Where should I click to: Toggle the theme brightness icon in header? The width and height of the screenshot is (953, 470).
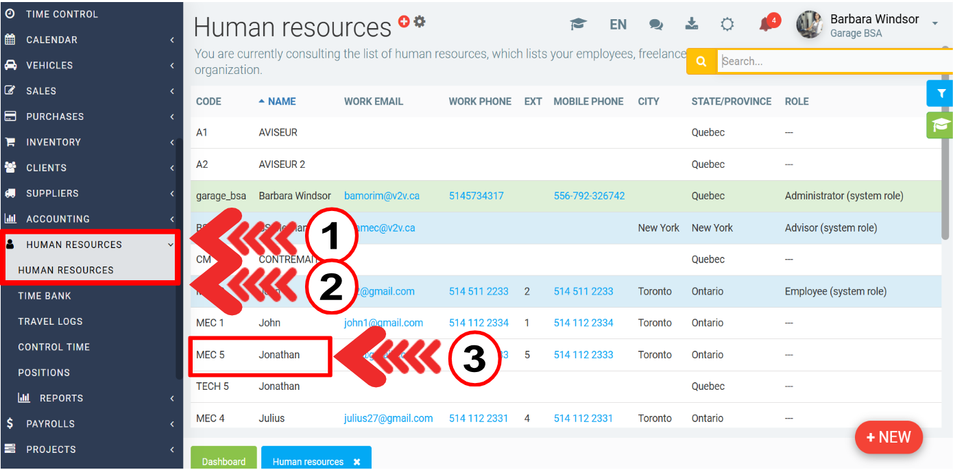point(727,25)
